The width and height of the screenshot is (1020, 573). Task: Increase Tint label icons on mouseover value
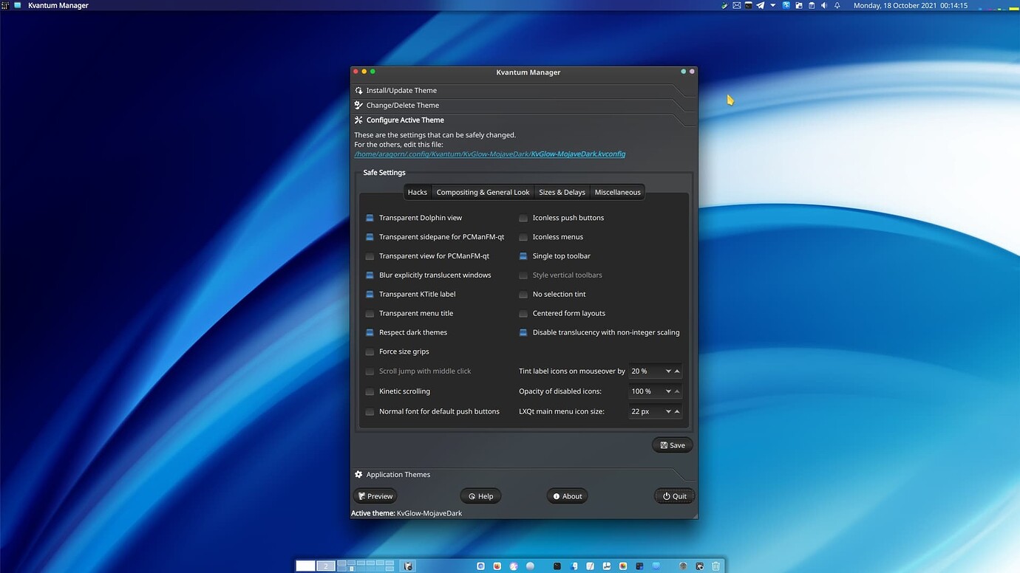click(677, 371)
